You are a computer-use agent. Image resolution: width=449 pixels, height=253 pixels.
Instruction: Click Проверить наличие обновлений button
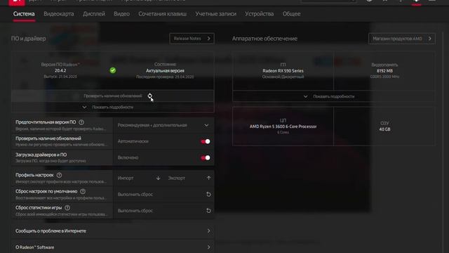click(112, 96)
